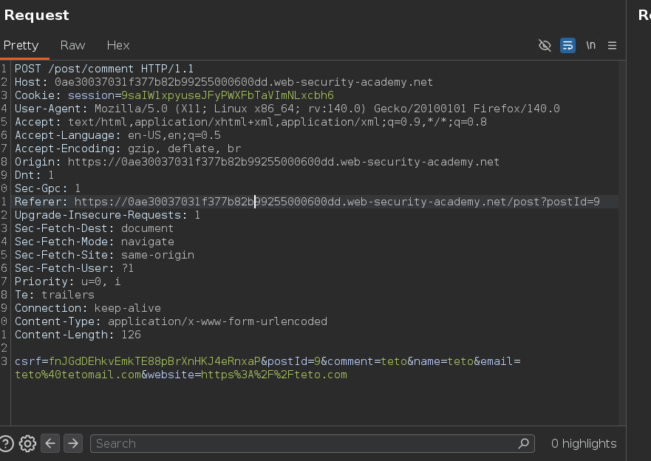This screenshot has width=651, height=461.
Task: Open search settings gear icon
Action: pyautogui.click(x=27, y=443)
